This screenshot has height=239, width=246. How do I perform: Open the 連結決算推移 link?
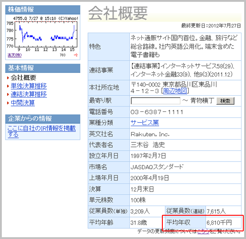(29, 94)
